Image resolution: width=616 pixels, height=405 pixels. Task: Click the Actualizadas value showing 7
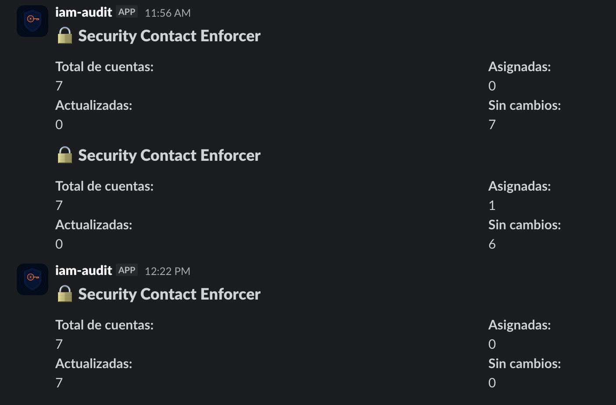pos(59,383)
